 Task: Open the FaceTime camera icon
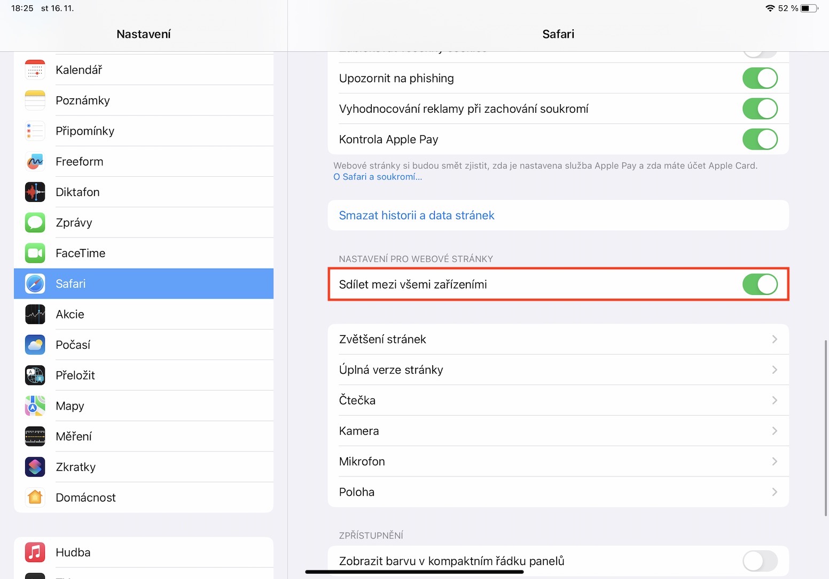[35, 253]
